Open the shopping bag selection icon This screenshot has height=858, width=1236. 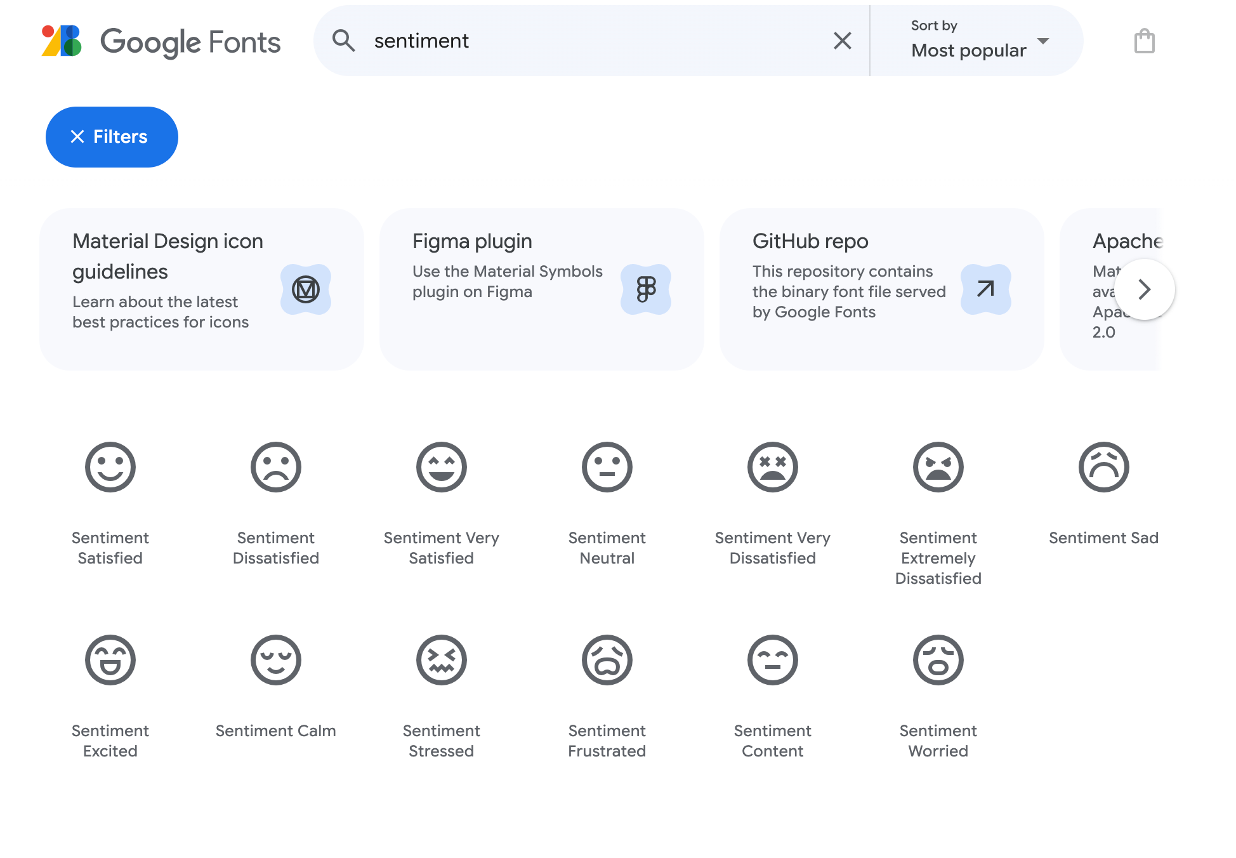pos(1144,41)
